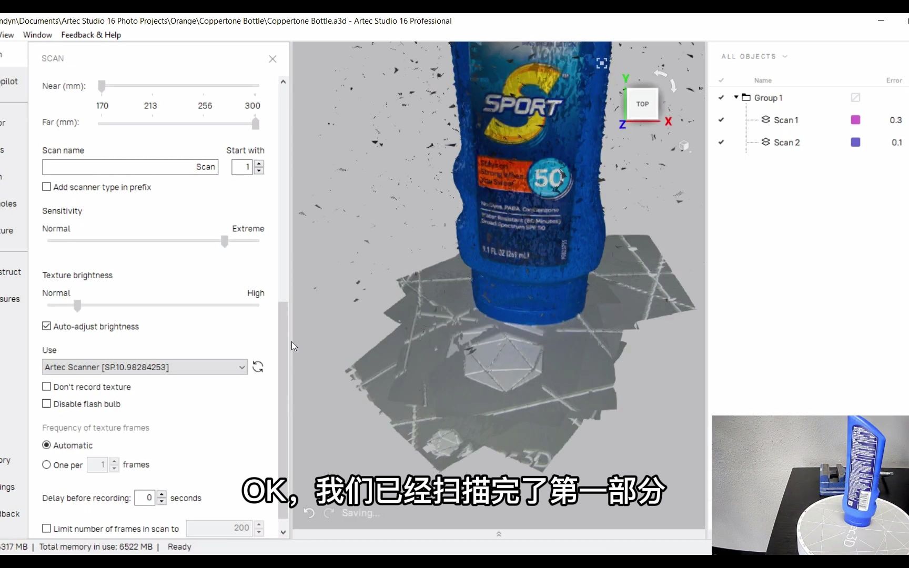
Task: Select One per frames option
Action: [x=47, y=464]
